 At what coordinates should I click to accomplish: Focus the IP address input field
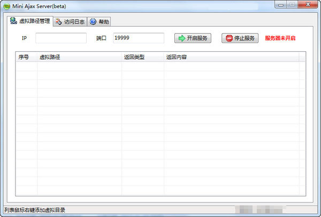(61, 38)
